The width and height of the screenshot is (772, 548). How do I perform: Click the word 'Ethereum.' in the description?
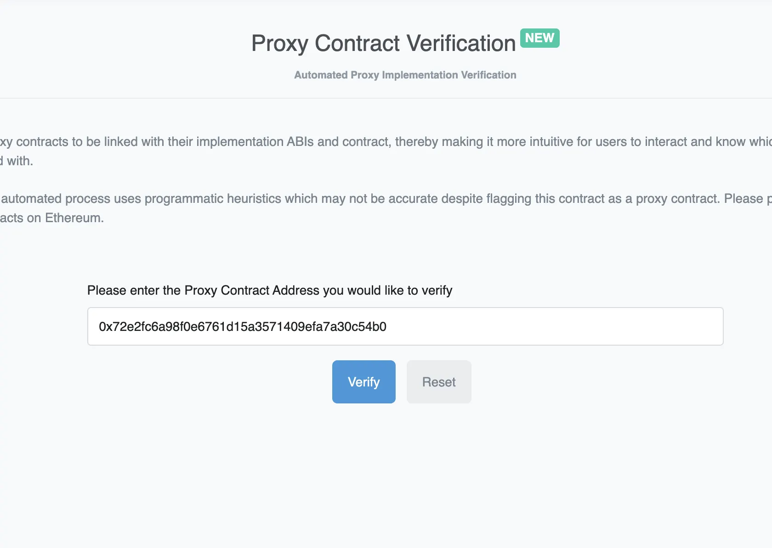[x=74, y=218]
